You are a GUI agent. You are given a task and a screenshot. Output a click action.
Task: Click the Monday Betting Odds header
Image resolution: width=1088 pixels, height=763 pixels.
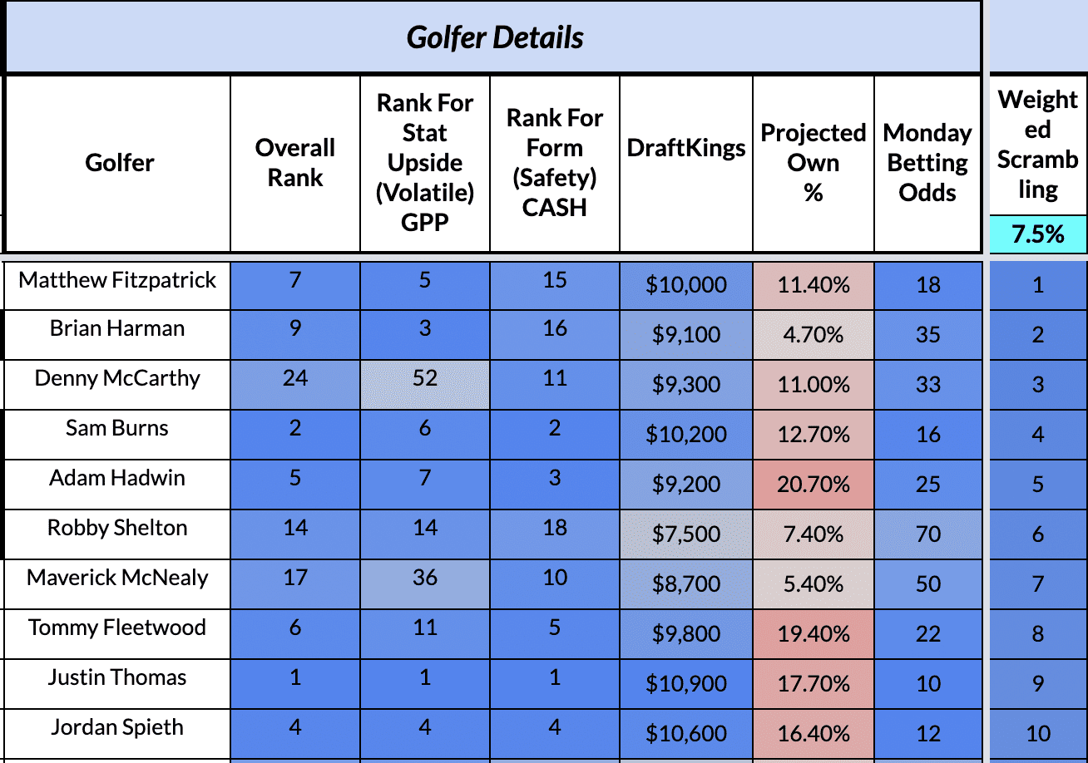click(927, 163)
